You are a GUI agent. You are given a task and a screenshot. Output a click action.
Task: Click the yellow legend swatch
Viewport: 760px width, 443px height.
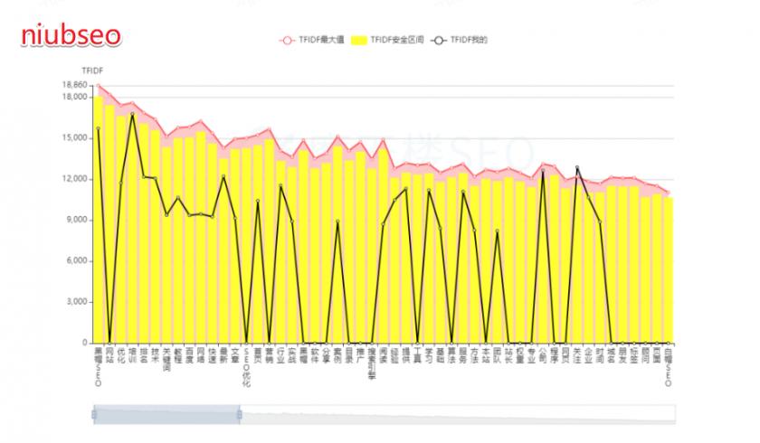tap(360, 40)
